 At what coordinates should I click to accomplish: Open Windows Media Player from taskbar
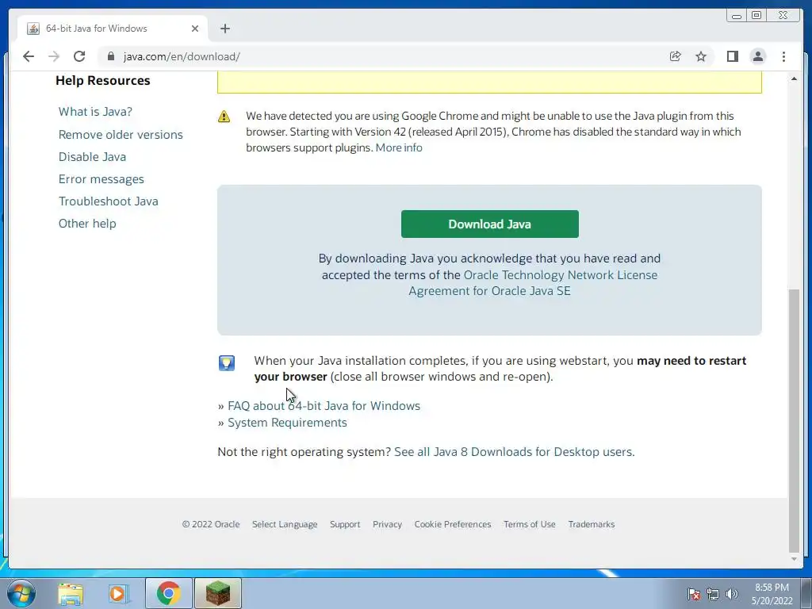[117, 593]
